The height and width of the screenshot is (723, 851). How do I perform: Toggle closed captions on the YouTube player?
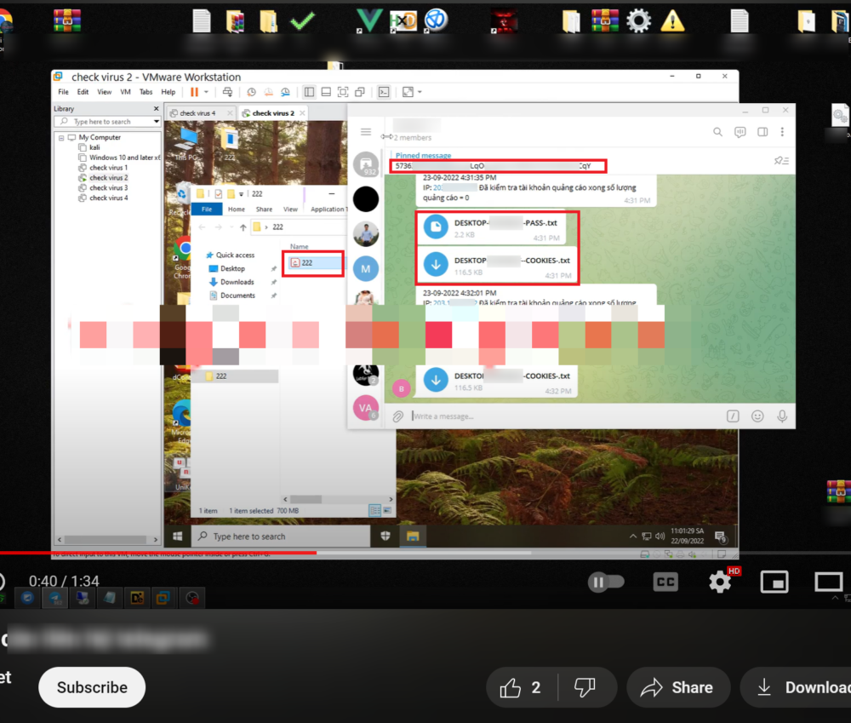(665, 582)
